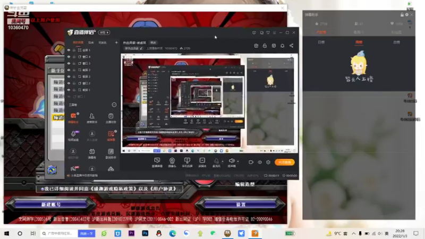
Task: Click the share icon in the stream header
Action: [x=291, y=46]
